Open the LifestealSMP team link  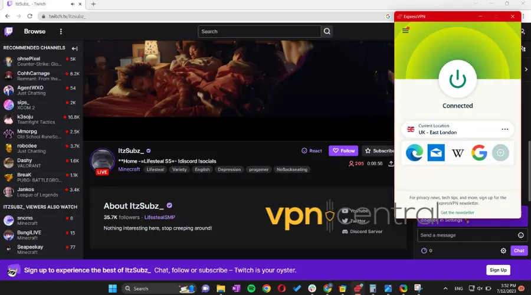pyautogui.click(x=159, y=218)
